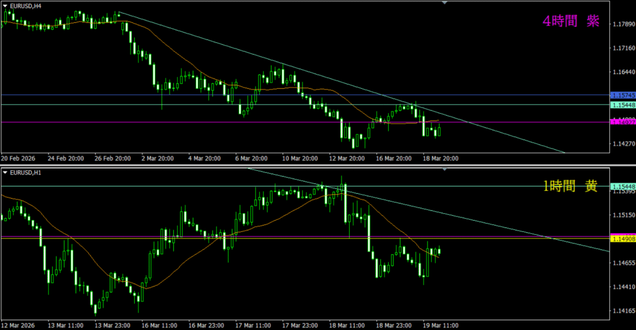The width and height of the screenshot is (636, 330).
Task: Click the dropdown arrow beside EURUSD,H1
Action: tap(5, 172)
